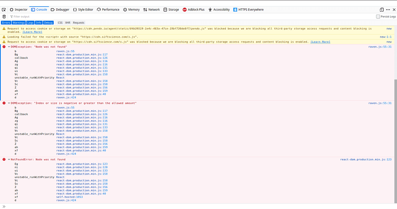The width and height of the screenshot is (397, 209).
Task: Open react-dom.production.min.js:123 location at right
Action: pyautogui.click(x=366, y=160)
